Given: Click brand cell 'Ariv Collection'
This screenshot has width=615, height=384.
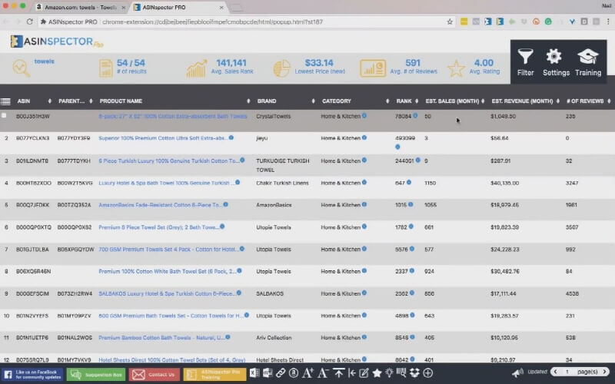Looking at the screenshot, I should point(274,337).
